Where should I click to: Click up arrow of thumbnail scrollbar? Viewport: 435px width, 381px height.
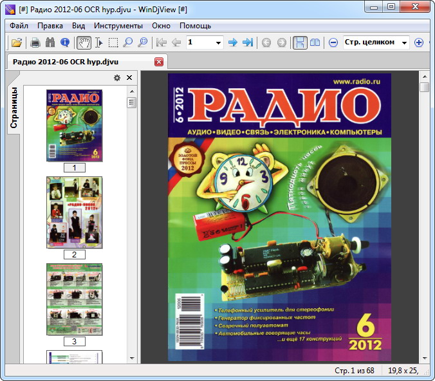point(132,91)
